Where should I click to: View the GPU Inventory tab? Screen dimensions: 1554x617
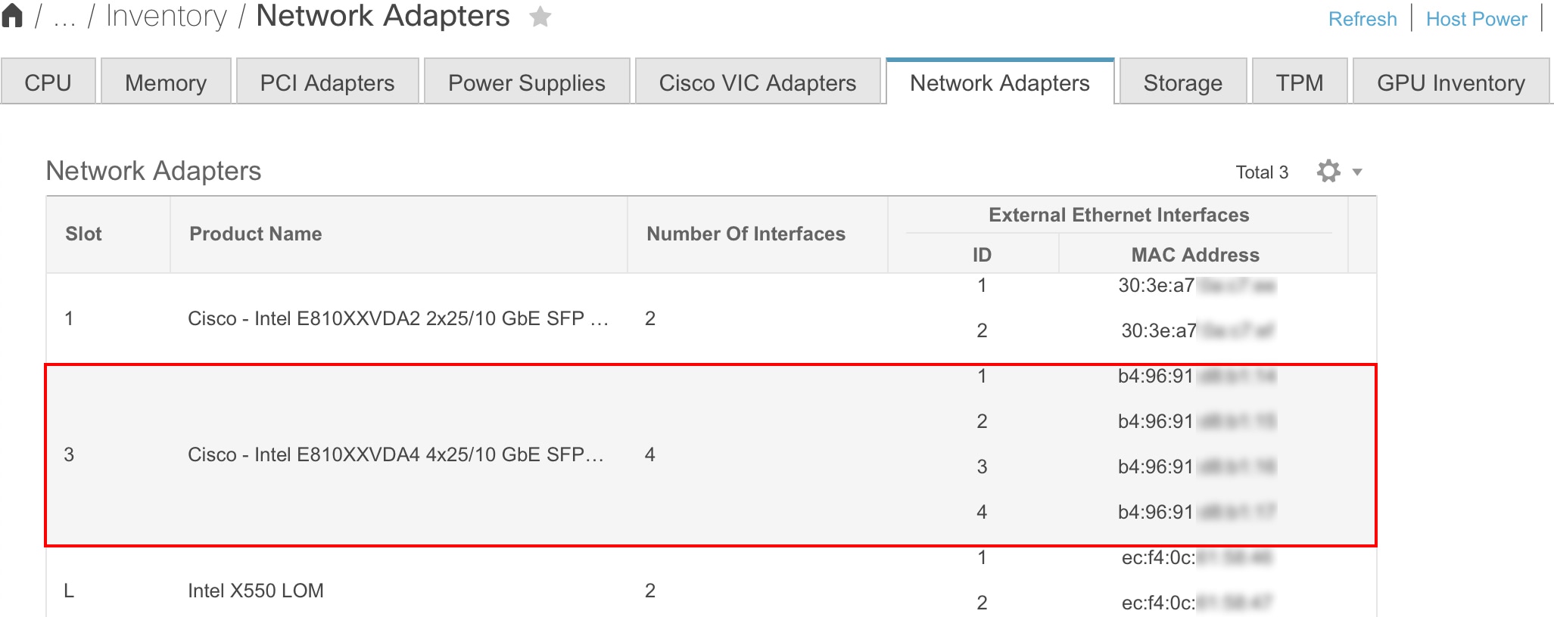click(1450, 82)
